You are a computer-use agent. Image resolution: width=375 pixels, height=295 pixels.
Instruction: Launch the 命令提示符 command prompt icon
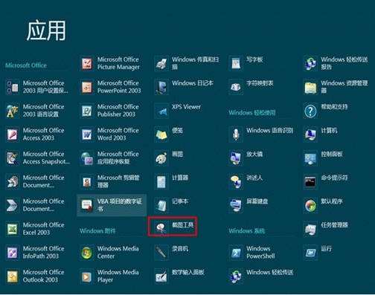click(310, 182)
